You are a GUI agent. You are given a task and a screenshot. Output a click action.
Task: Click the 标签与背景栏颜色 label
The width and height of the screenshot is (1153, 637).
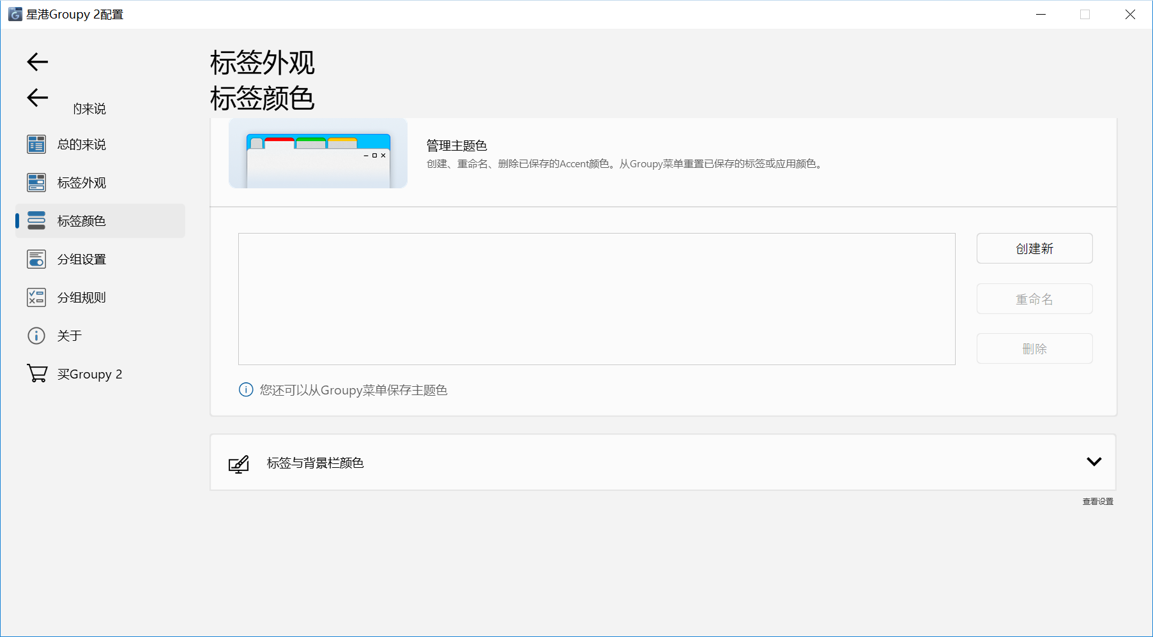[315, 463]
